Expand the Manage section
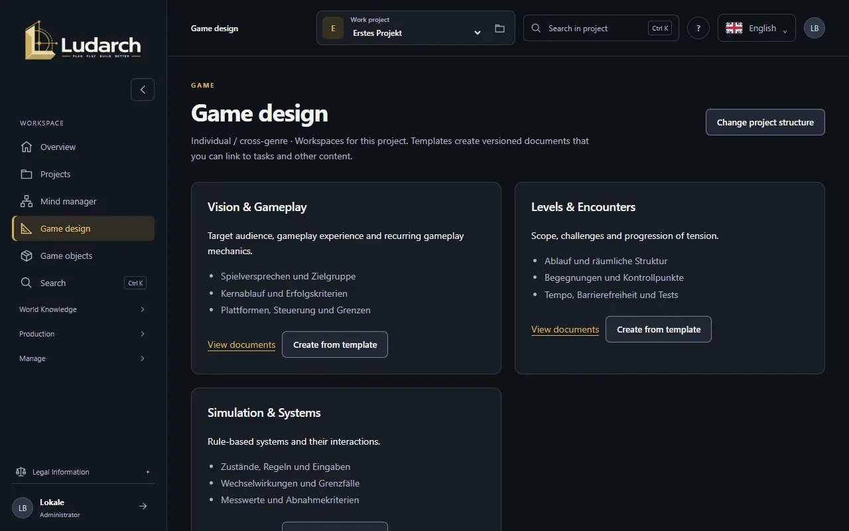849x531 pixels. pyautogui.click(x=83, y=358)
